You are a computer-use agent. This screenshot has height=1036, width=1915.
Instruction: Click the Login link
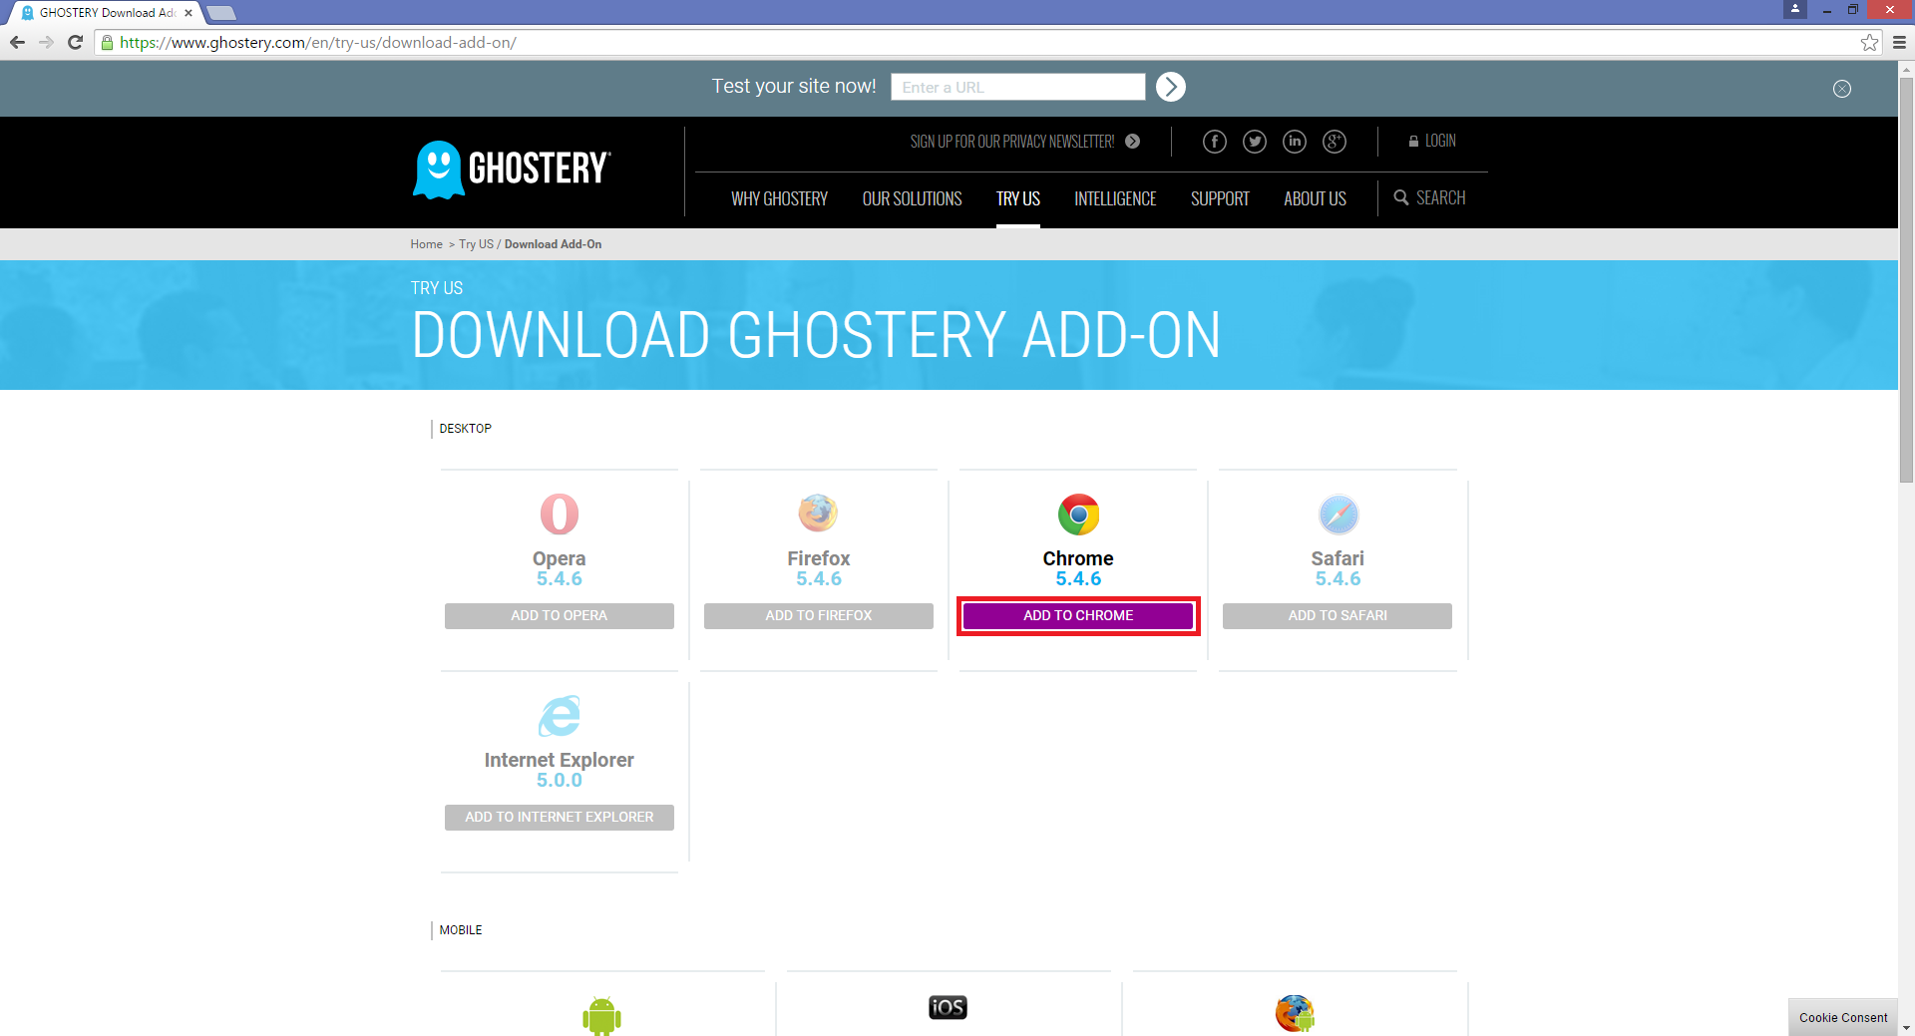[x=1432, y=142]
